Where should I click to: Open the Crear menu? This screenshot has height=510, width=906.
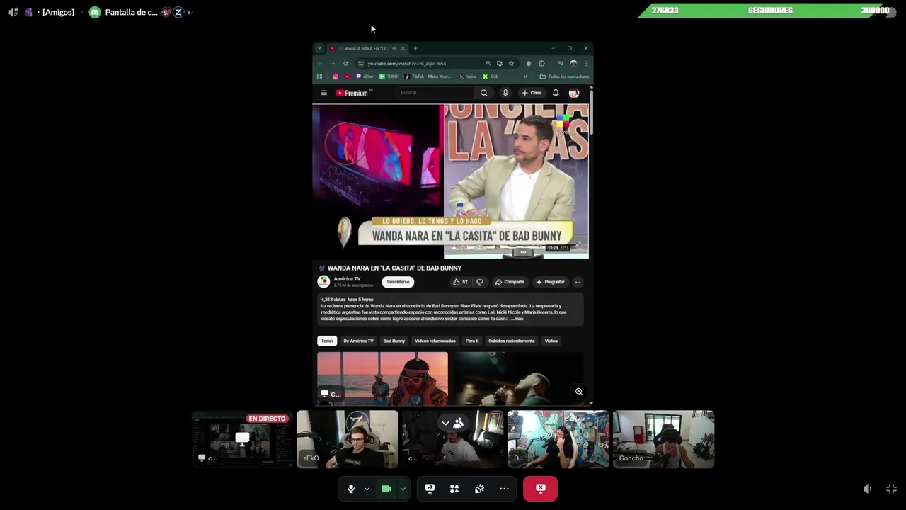[532, 93]
